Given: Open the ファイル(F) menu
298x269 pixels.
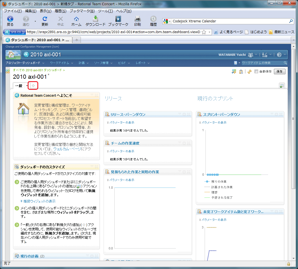Looking at the screenshot, I should tap(13, 11).
